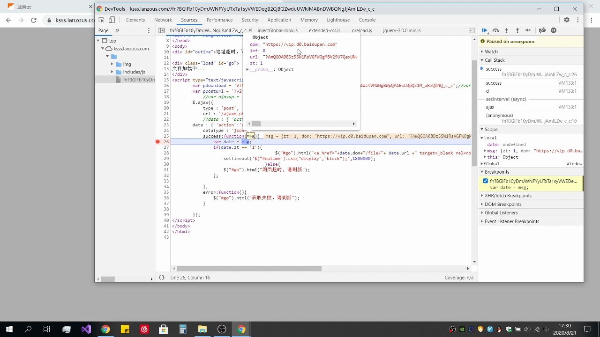Click browser back arrow in Chrome window
Image resolution: width=600 pixels, height=337 pixels.
[x=8, y=20]
